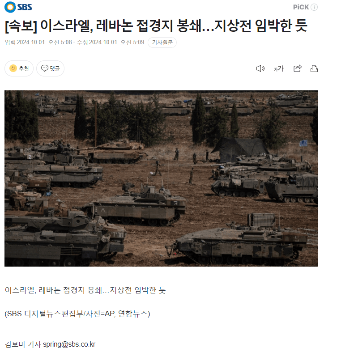
Task: Click reporter name 김보미 기자
Action: (x=23, y=344)
